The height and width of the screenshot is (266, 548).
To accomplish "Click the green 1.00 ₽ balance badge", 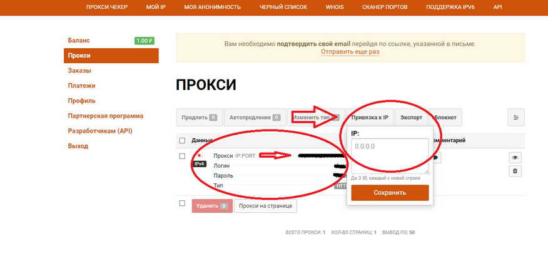I will (x=145, y=41).
